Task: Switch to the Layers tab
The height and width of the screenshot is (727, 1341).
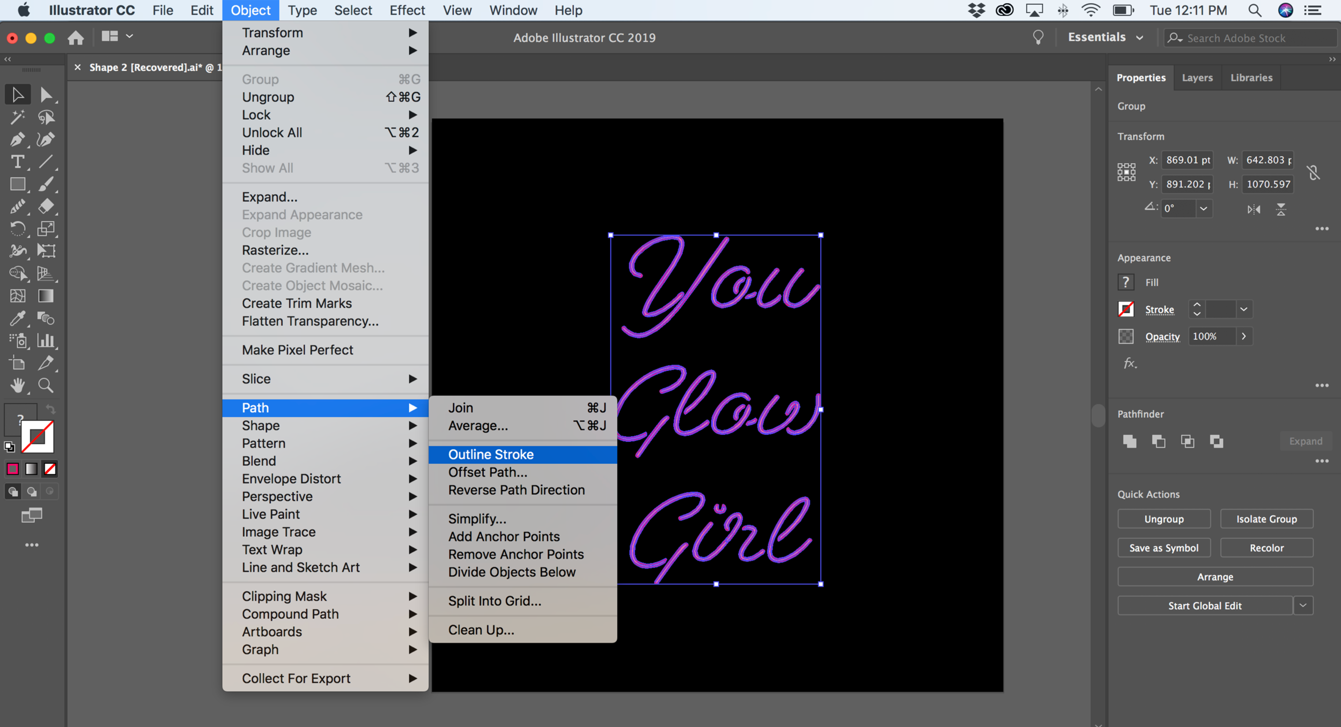Action: (1197, 78)
